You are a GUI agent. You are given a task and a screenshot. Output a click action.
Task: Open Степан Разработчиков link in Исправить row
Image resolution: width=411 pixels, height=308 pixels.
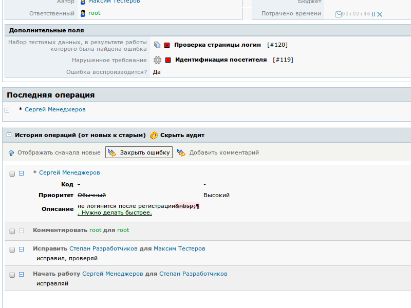pos(103,248)
